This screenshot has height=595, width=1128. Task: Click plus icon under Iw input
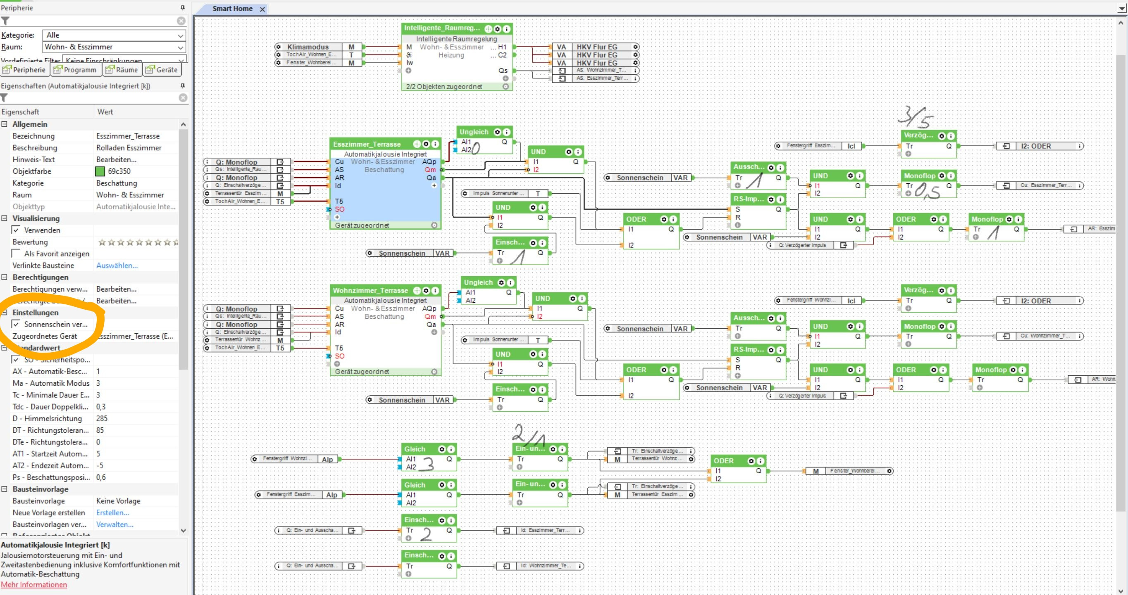[408, 71]
